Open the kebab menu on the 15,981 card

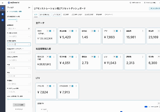(143, 31)
